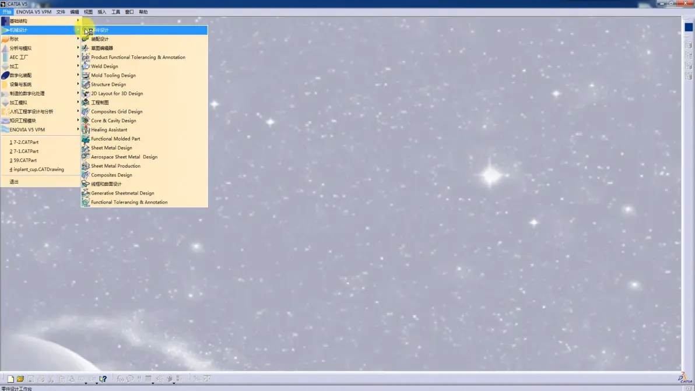Click the CATIA logo in bottom-right corner

point(685,378)
